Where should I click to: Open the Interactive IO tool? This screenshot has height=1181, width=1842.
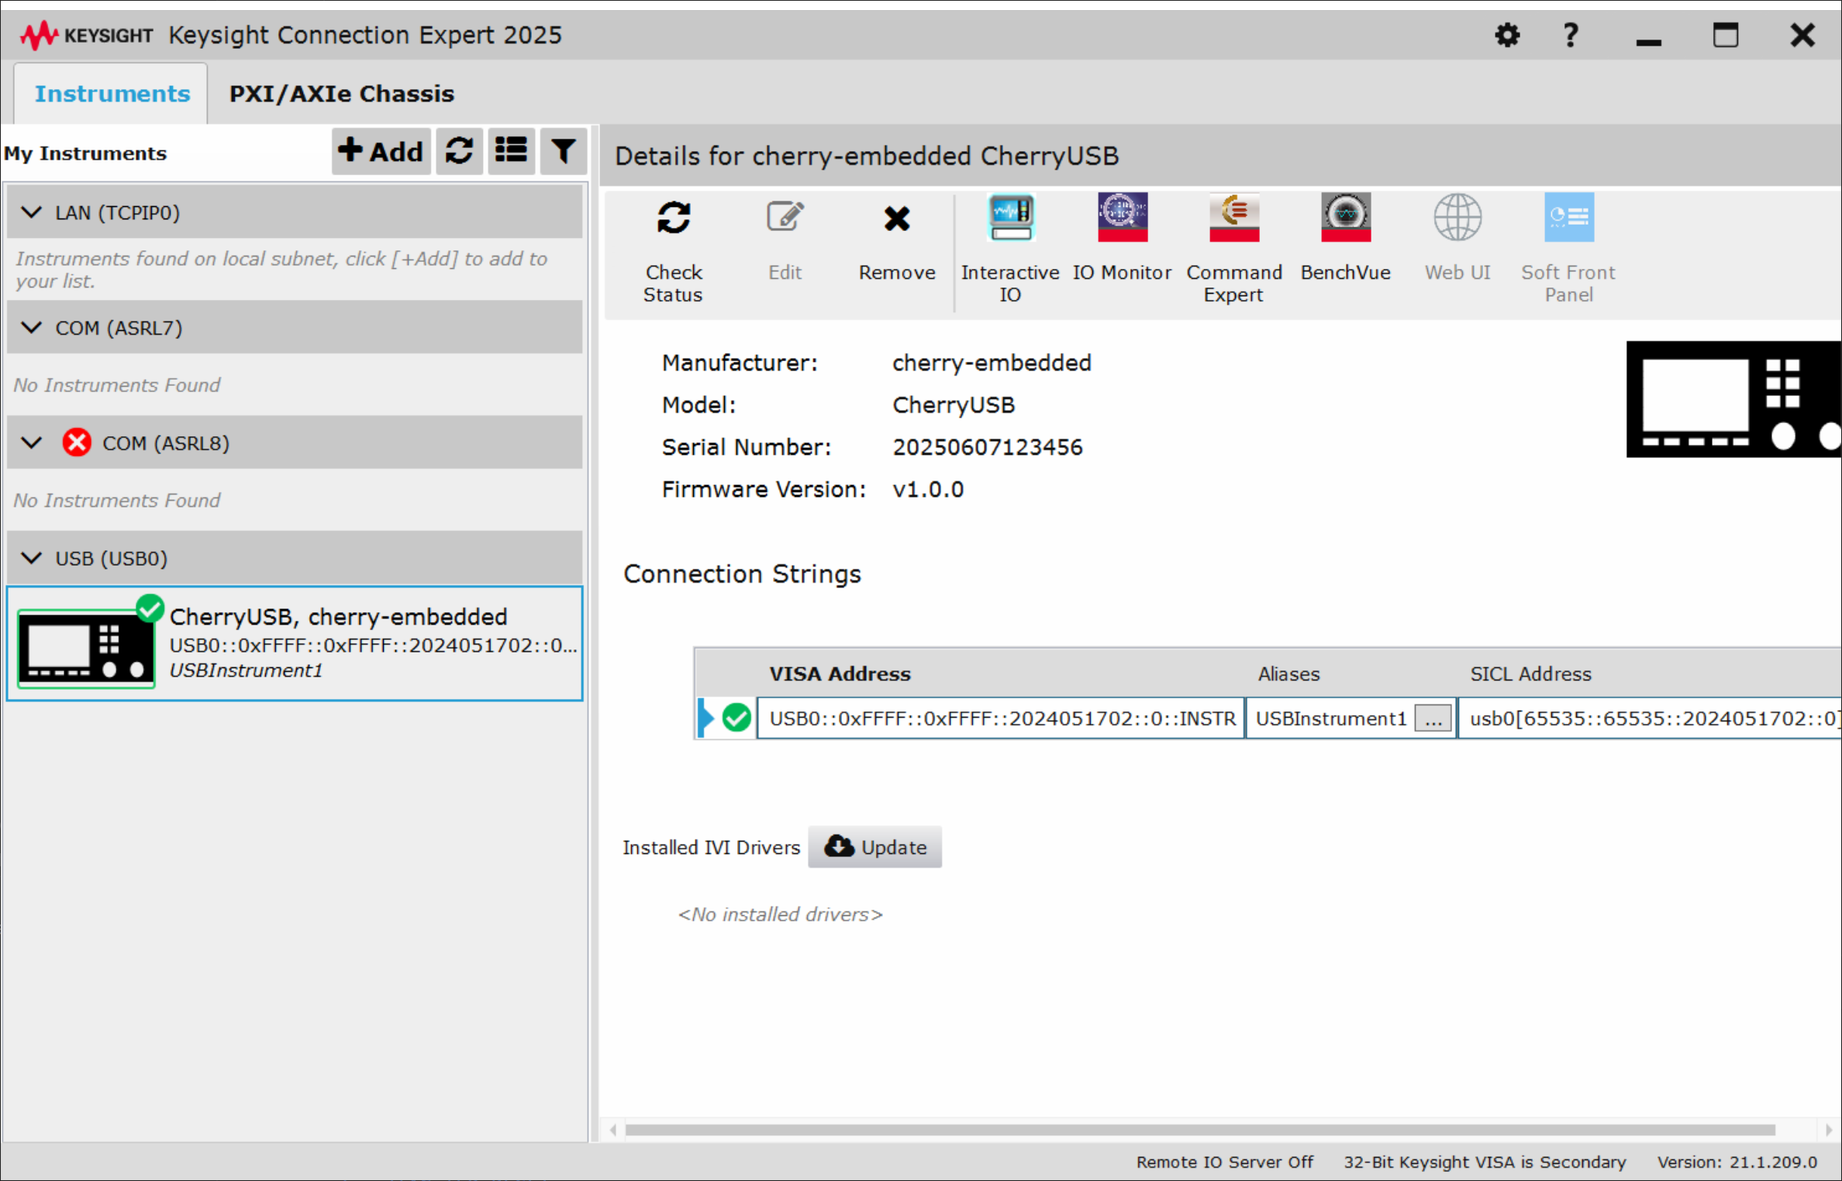tap(1009, 246)
